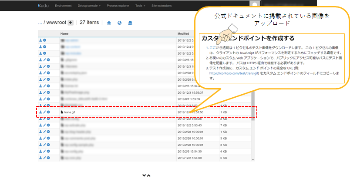The image size is (350, 188).
Task: Open the Environment page
Action: 63,6
